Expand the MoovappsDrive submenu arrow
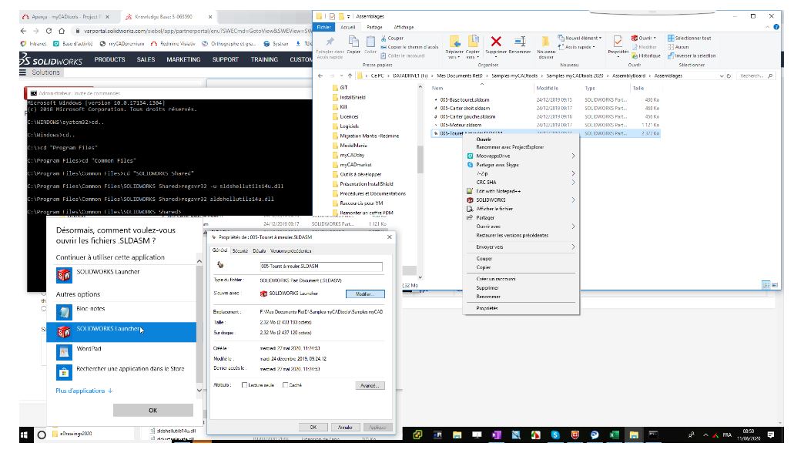 point(573,156)
